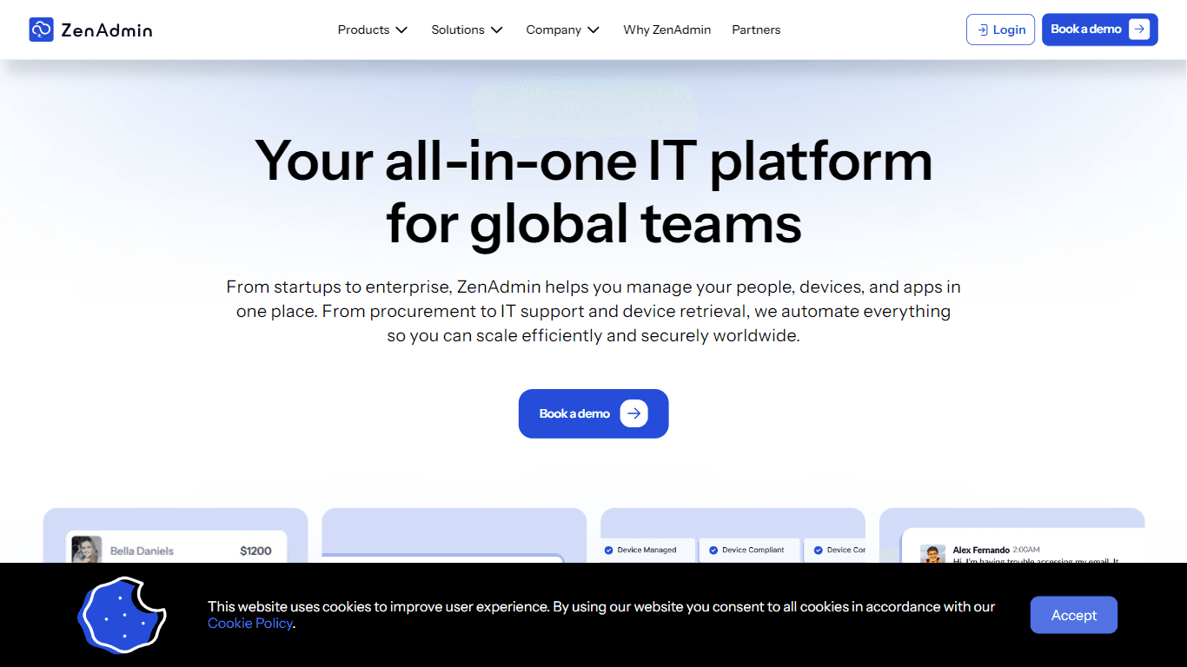
Task: Click the ZenAdmin wordmark text
Action: click(107, 30)
